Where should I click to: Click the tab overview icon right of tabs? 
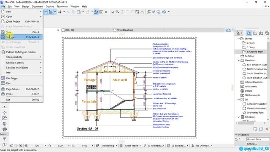pos(228,30)
